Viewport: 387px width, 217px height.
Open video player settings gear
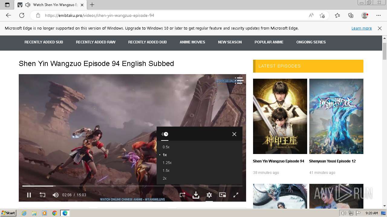click(x=209, y=195)
